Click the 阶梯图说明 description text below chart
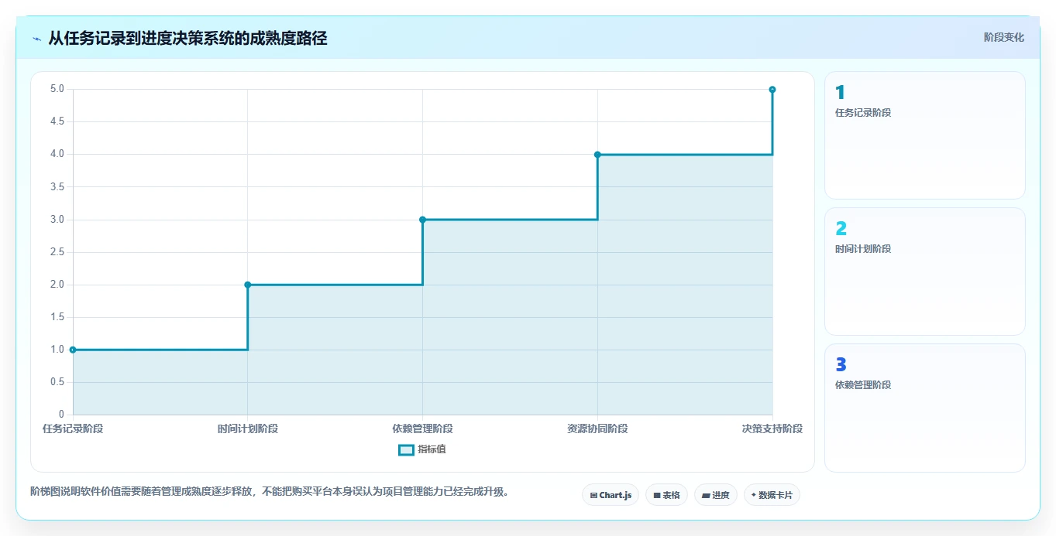This screenshot has width=1056, height=536. (x=270, y=491)
